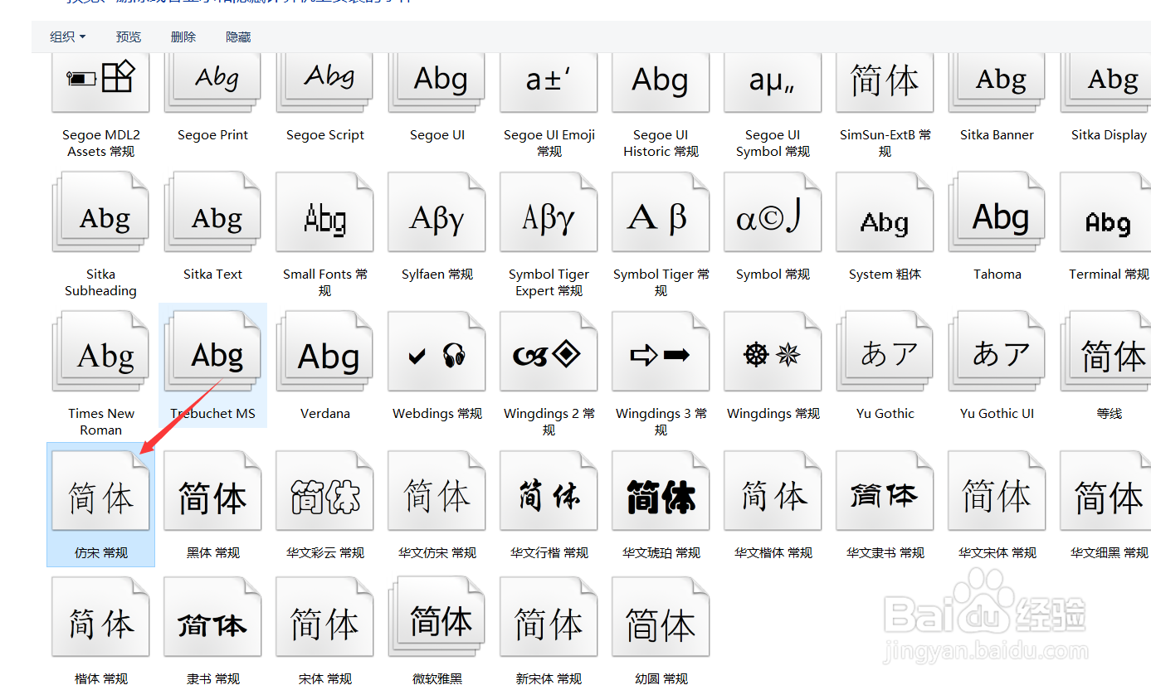The width and height of the screenshot is (1151, 690).
Task: Select the Small Fonts font icon
Action: [324, 211]
